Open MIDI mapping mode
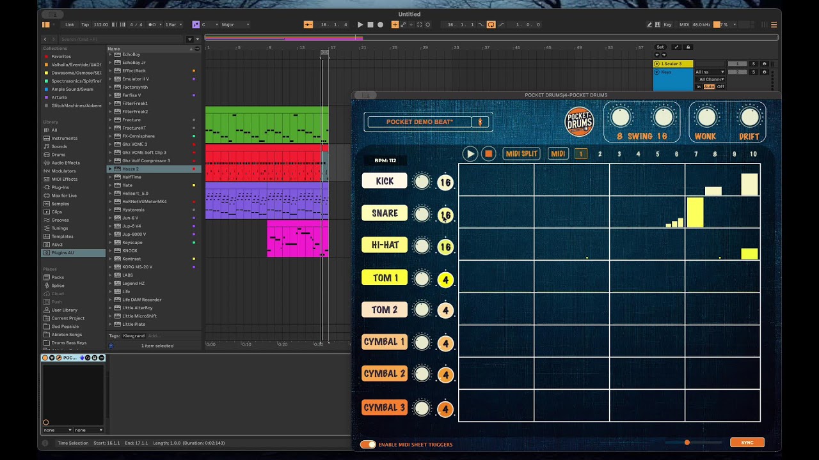819x460 pixels. click(x=684, y=24)
